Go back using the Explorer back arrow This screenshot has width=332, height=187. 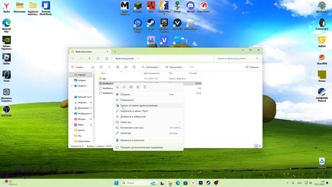tap(73, 59)
